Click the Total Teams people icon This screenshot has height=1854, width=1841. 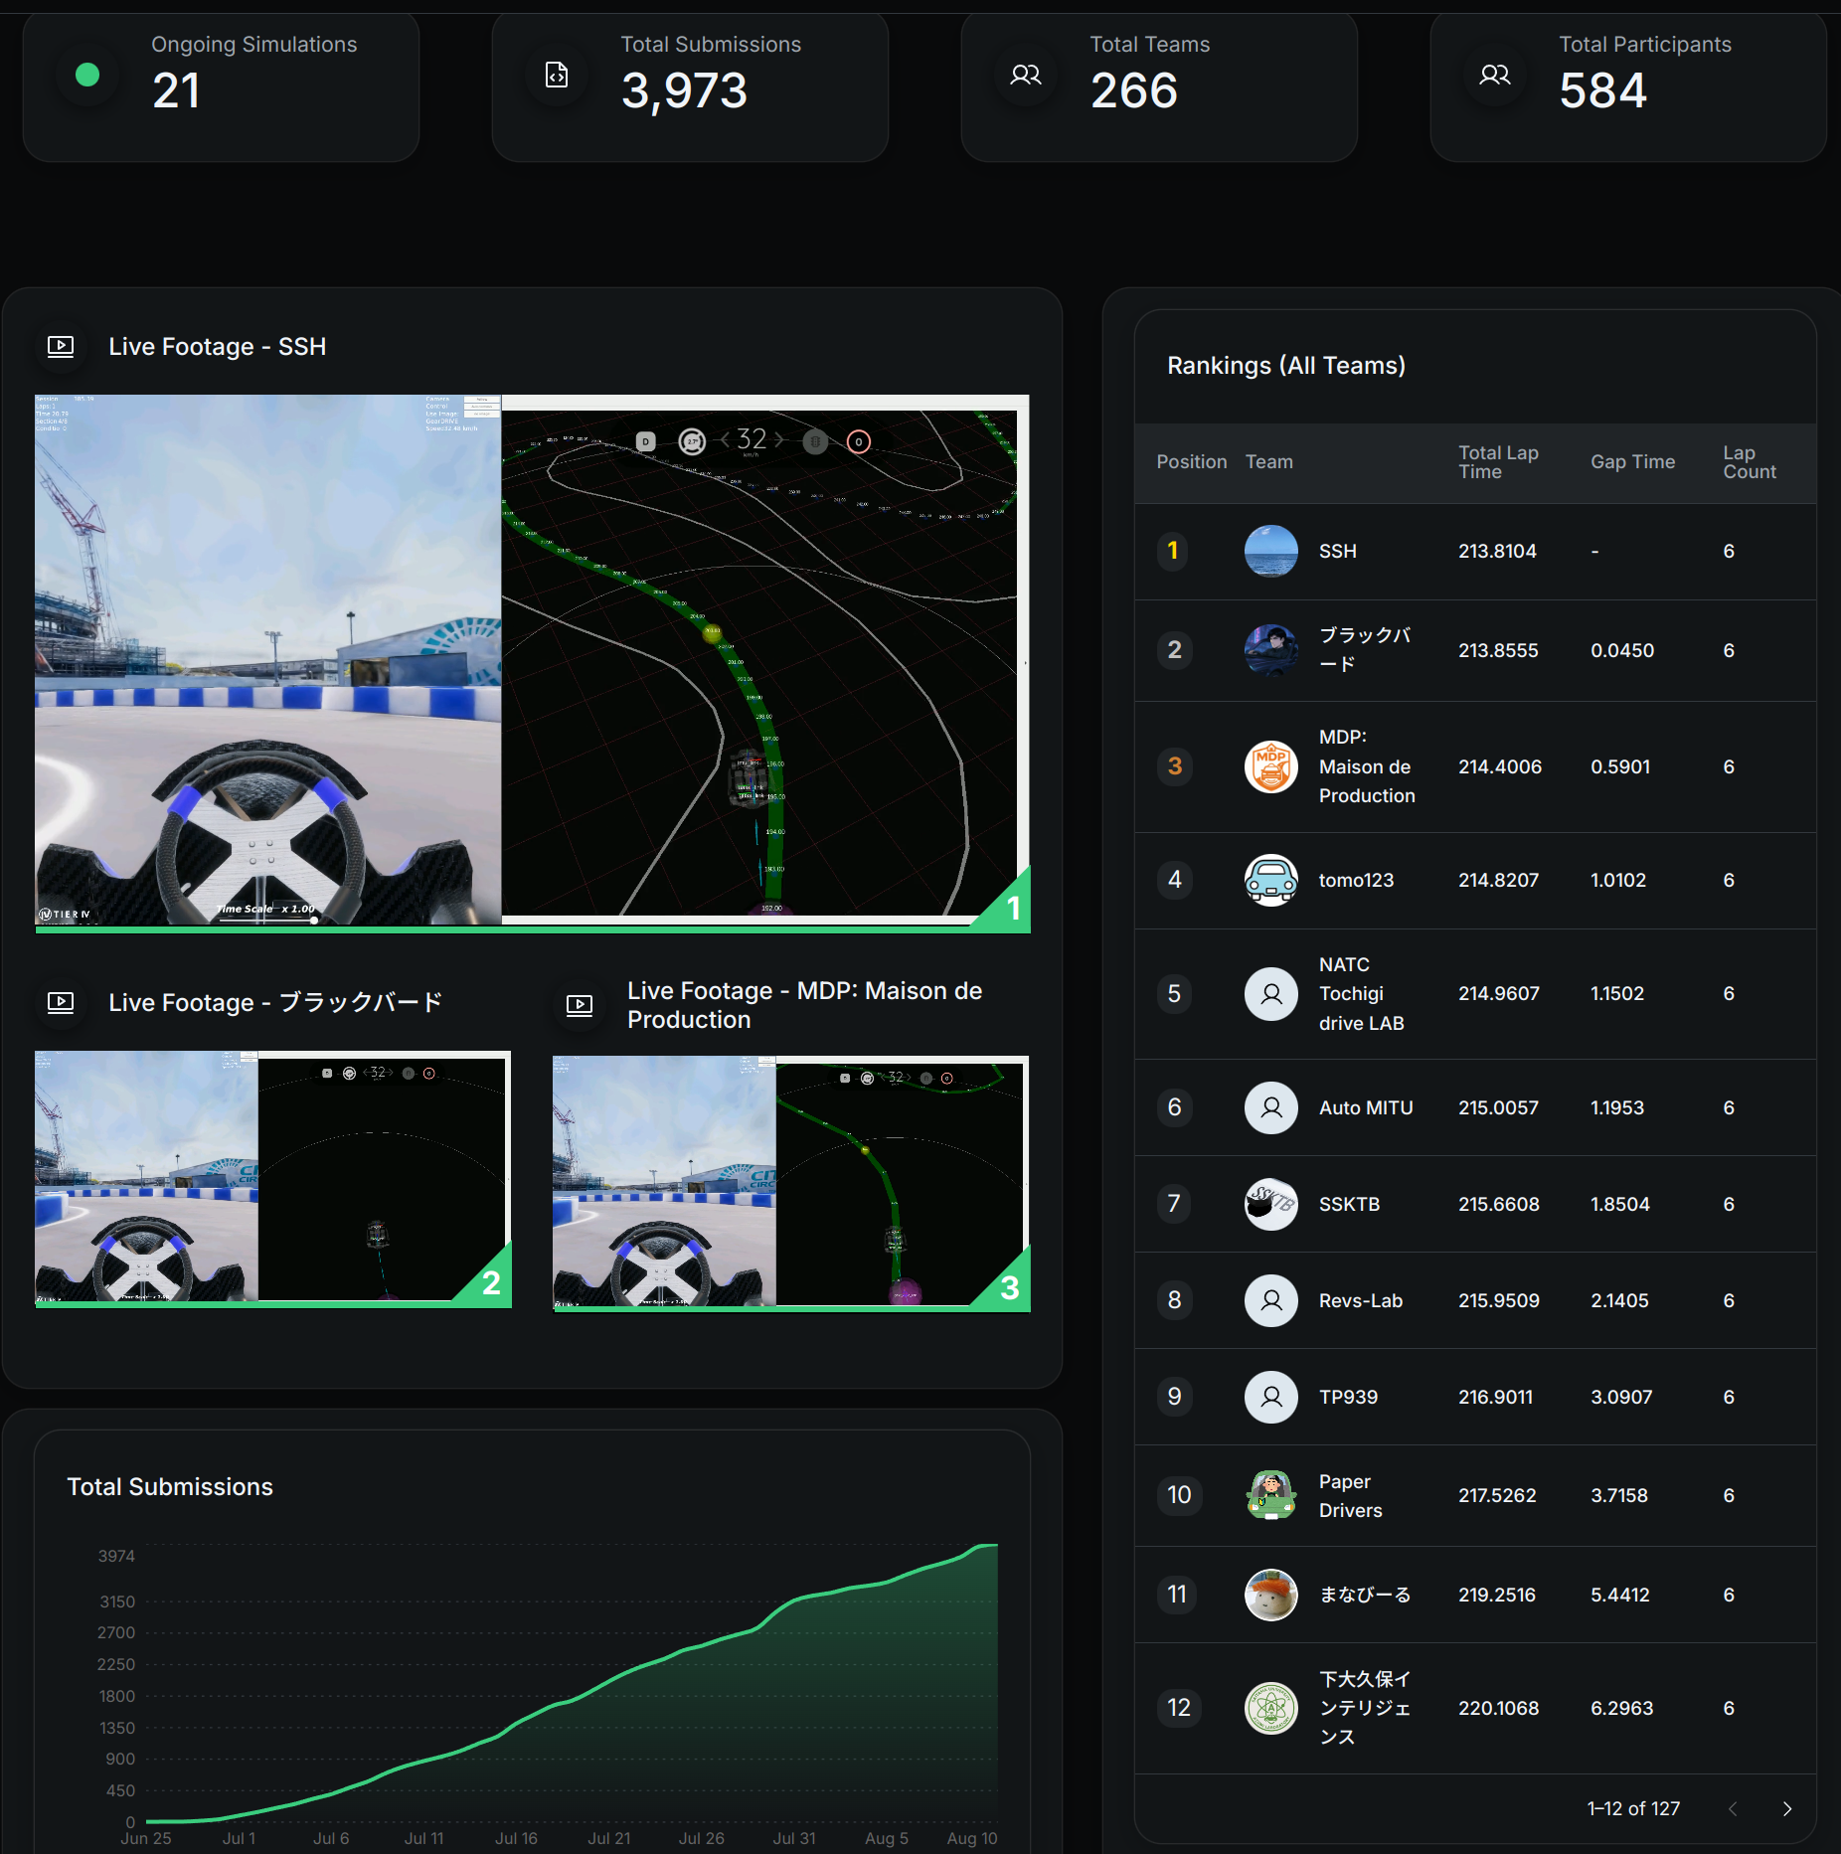coord(1025,75)
